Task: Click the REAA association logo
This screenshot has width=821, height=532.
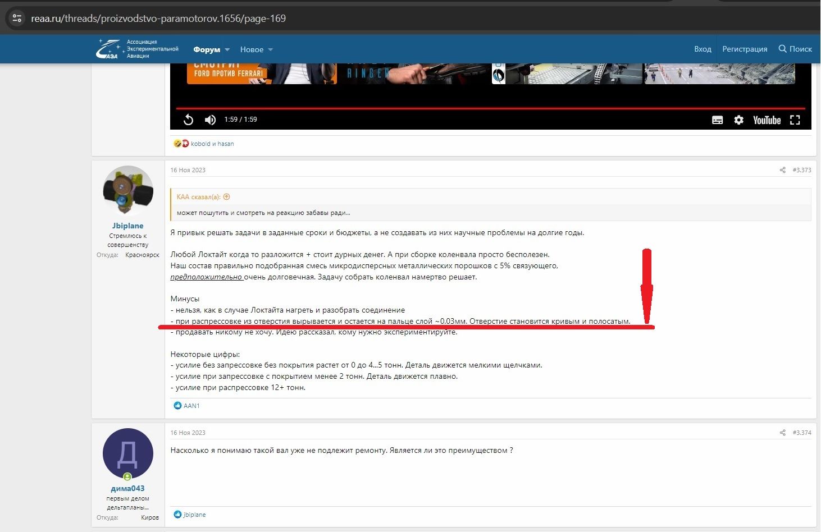Action: tap(136, 49)
